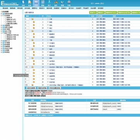The height and width of the screenshot is (140, 140).
Task: Click the 终极栏目属性转换 button
Action: point(55,88)
